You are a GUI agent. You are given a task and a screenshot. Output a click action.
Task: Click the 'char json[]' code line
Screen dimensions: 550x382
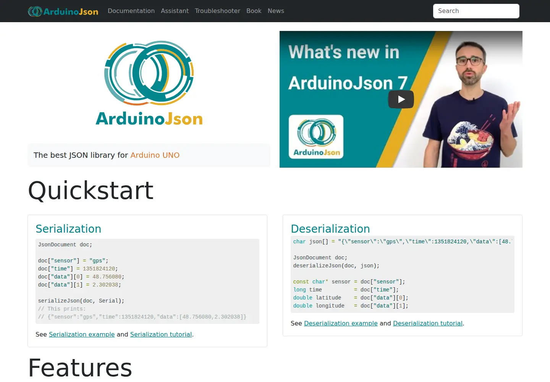click(x=402, y=241)
